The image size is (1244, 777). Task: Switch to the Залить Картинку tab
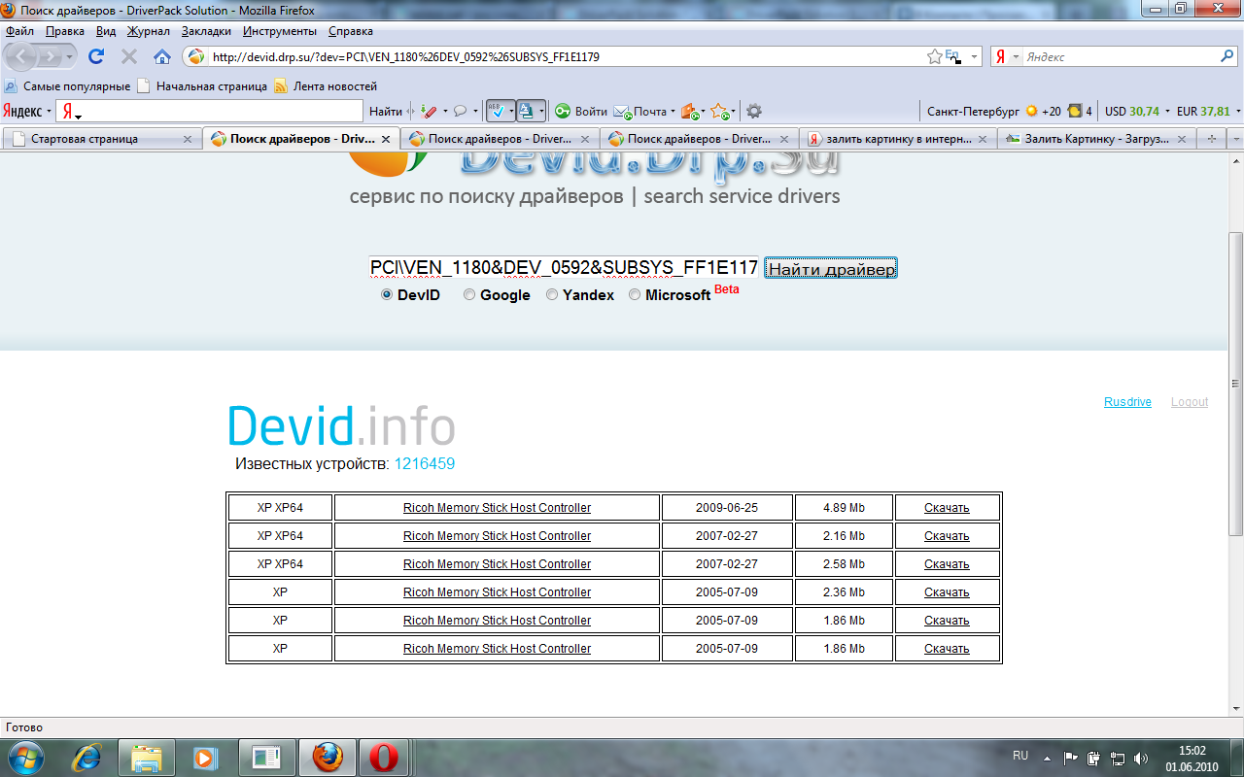[x=1096, y=139]
